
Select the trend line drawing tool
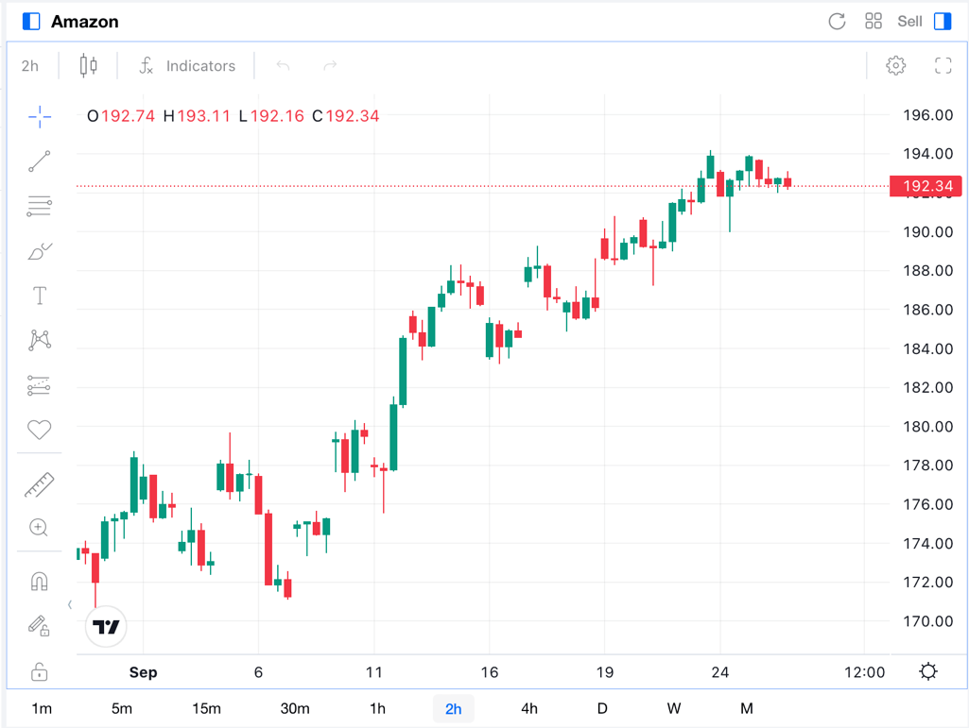39,161
